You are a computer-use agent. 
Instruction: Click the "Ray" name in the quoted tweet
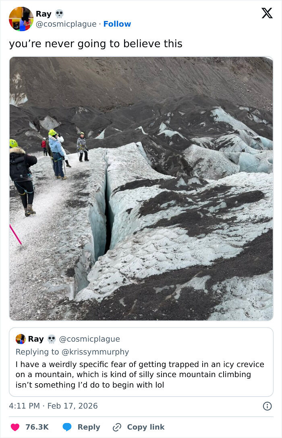(36, 339)
